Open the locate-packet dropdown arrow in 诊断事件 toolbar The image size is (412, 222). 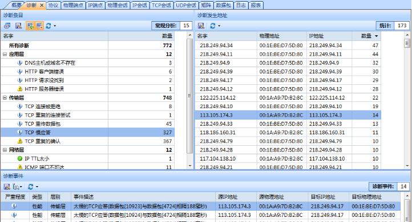[21, 187]
